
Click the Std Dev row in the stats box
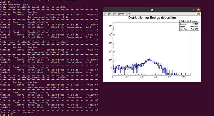[x=189, y=29]
